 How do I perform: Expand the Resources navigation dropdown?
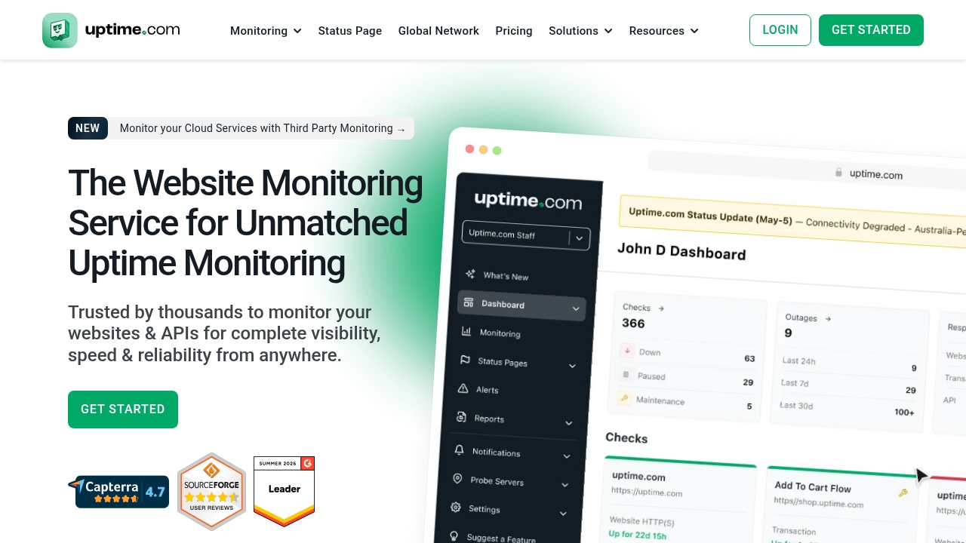664,31
